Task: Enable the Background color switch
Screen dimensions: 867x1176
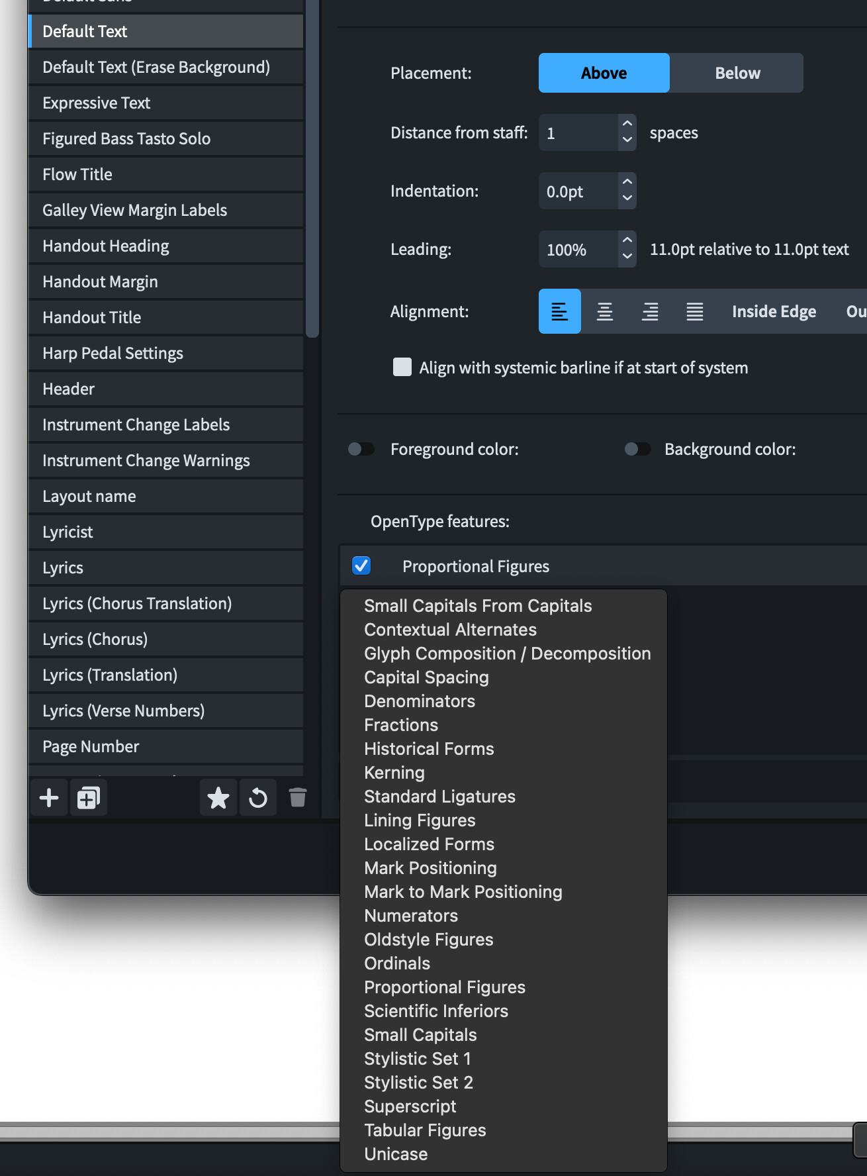Action: [x=638, y=449]
